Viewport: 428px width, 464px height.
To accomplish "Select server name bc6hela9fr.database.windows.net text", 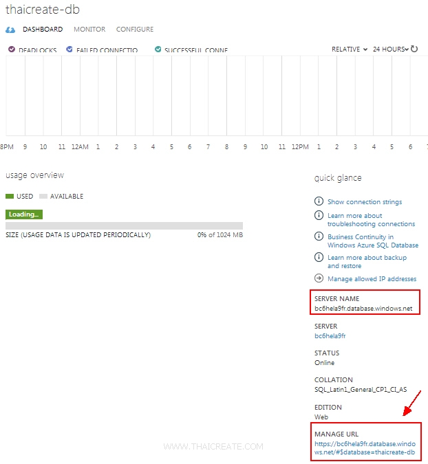I will (x=363, y=309).
